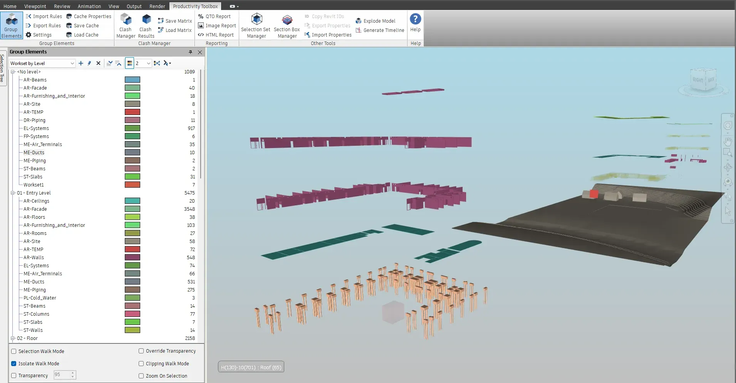Image resolution: width=736 pixels, height=383 pixels.
Task: Click the red AR-TEMP color swatch under <No level>
Action: coord(132,112)
